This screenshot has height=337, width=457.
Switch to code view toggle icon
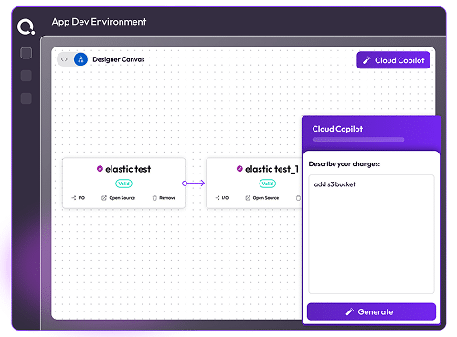[64, 59]
